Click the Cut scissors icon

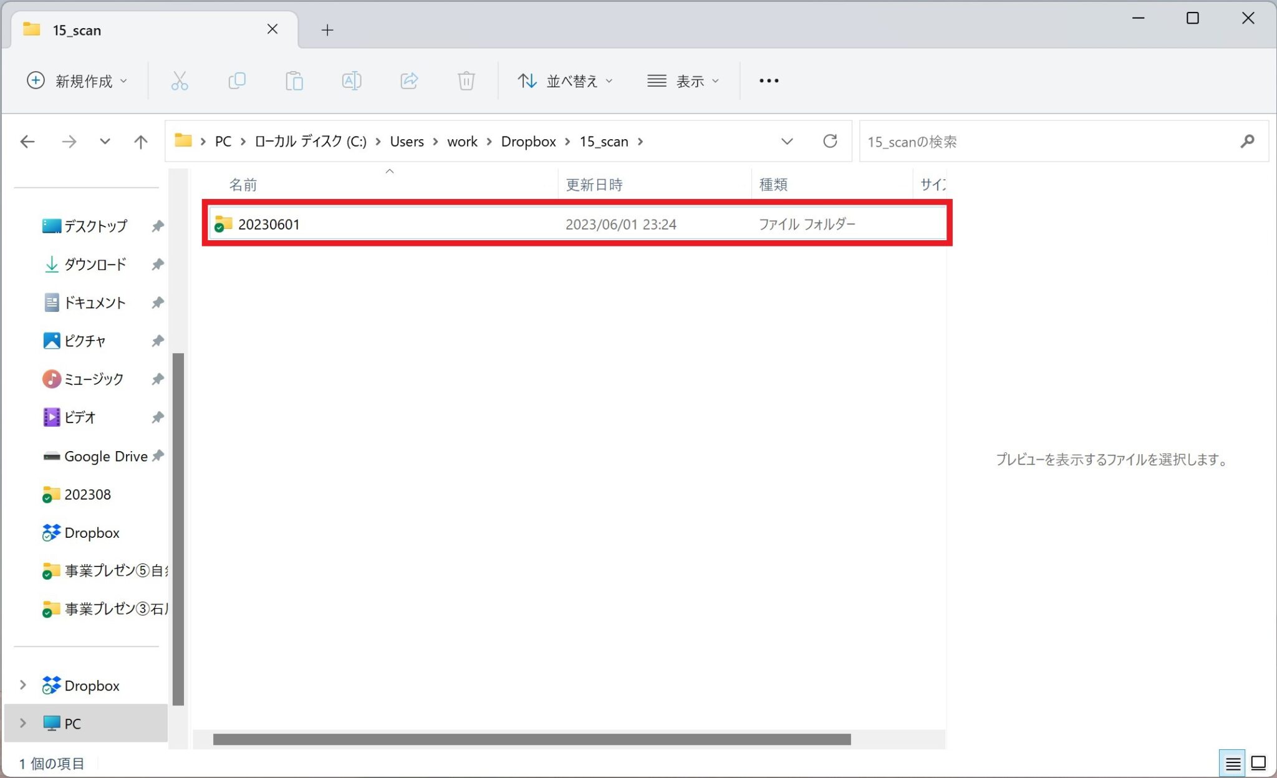point(180,80)
